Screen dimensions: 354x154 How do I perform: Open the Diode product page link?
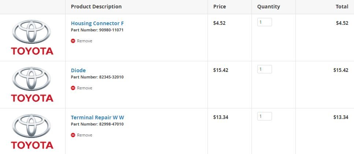click(x=78, y=70)
